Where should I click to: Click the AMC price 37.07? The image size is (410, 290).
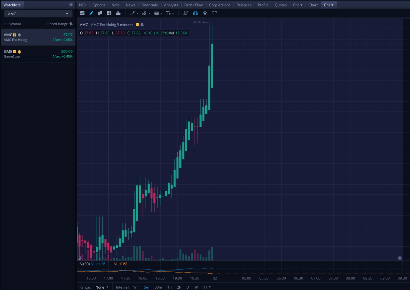[68, 35]
